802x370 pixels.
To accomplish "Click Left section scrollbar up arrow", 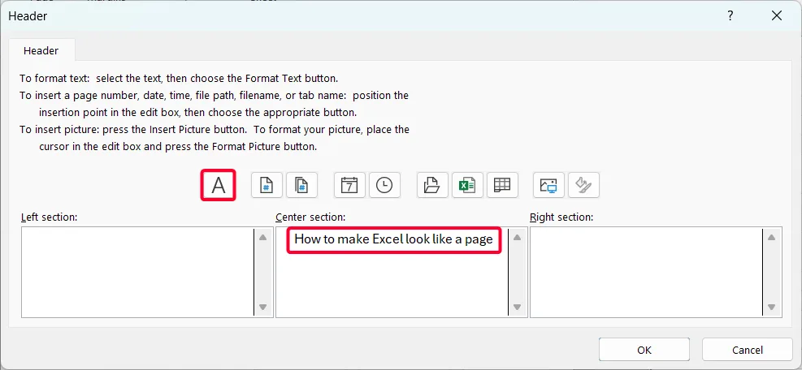I will [x=263, y=237].
